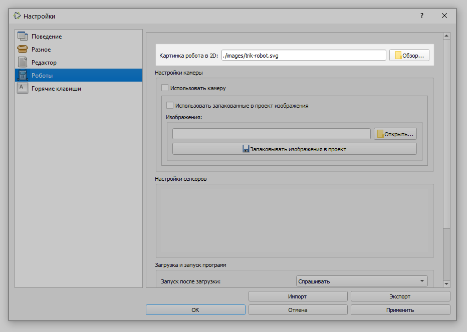Open Горячие клавиши keyboard icon
Screen dimensions: 467x332
(23, 89)
